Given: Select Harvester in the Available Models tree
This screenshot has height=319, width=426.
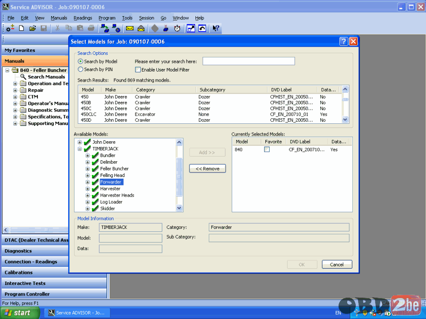Looking at the screenshot, I should 110,188.
